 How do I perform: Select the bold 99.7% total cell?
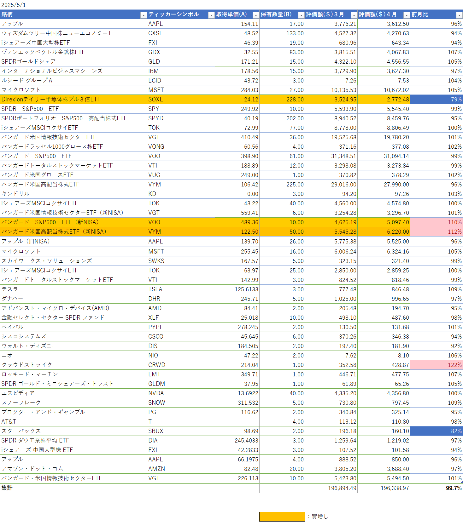pyautogui.click(x=437, y=488)
